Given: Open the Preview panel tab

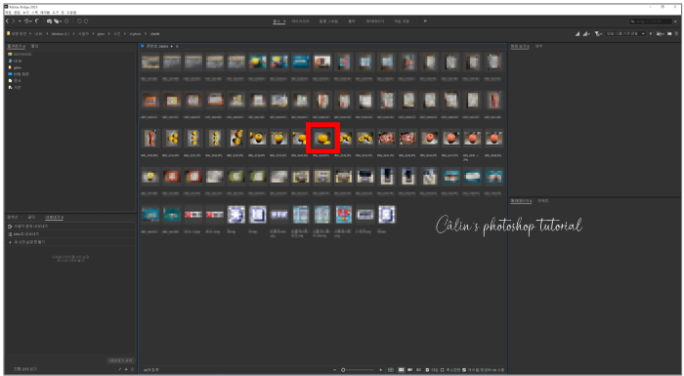Looking at the screenshot, I should [x=520, y=46].
